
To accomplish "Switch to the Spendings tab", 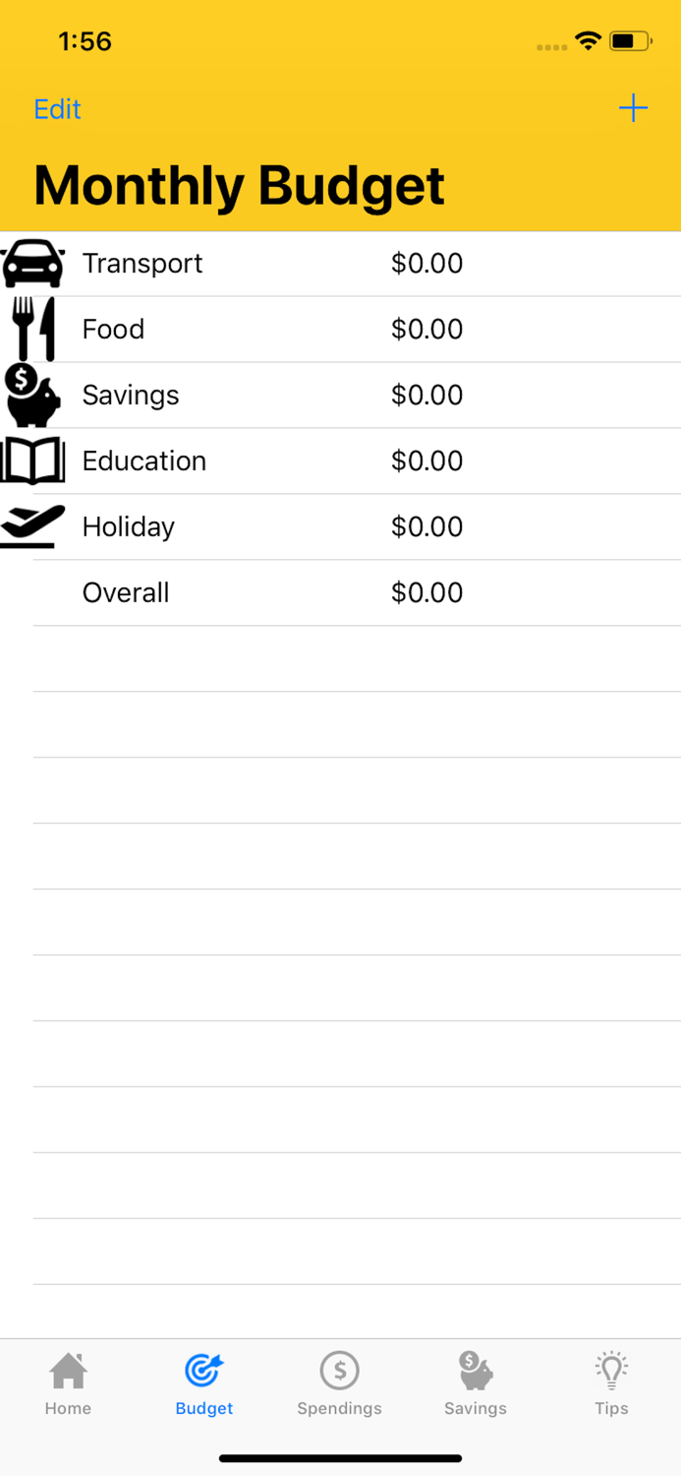I will point(339,1384).
